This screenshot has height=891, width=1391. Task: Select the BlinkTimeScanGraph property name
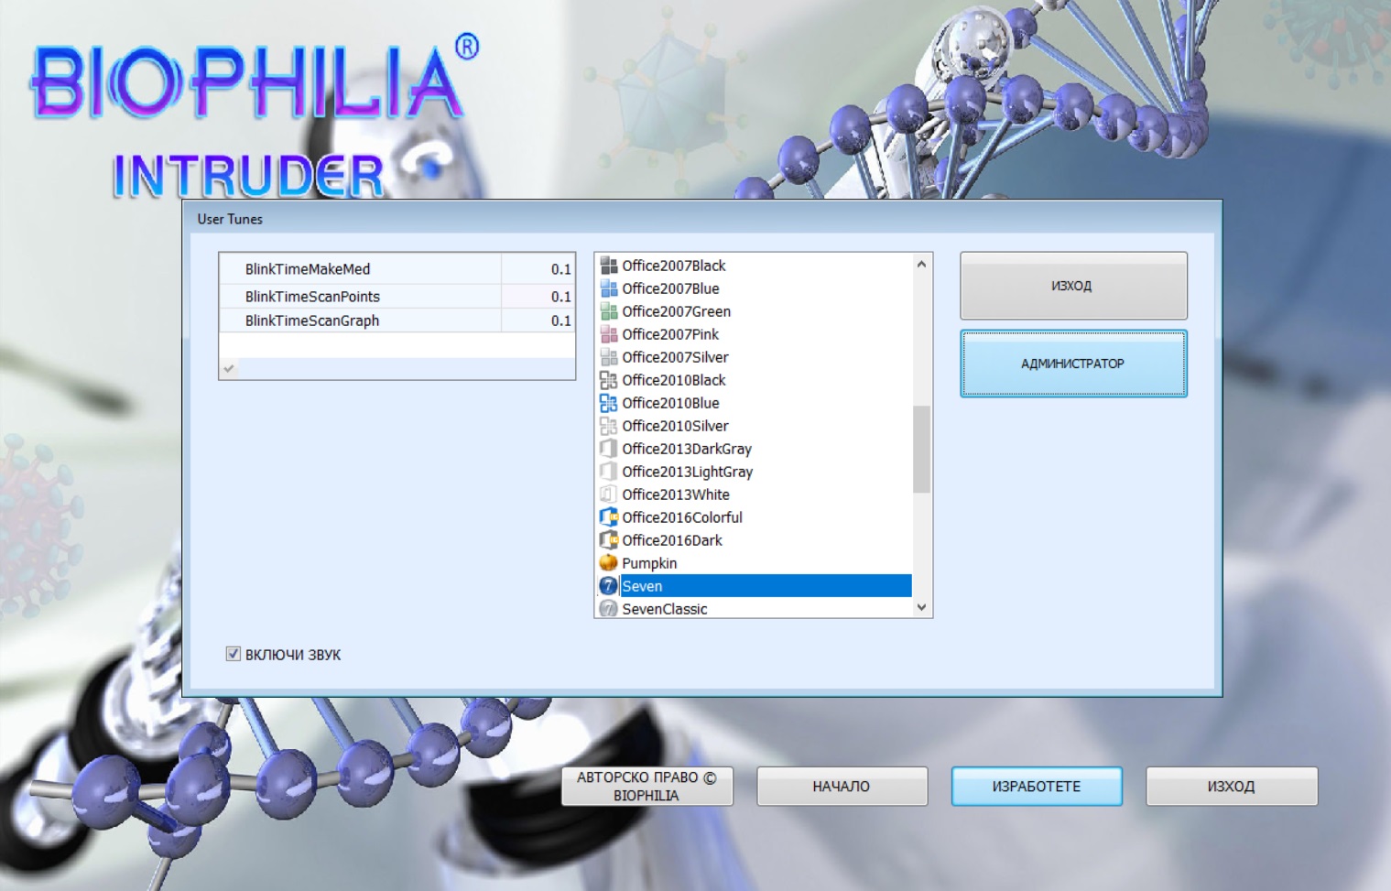tap(312, 321)
